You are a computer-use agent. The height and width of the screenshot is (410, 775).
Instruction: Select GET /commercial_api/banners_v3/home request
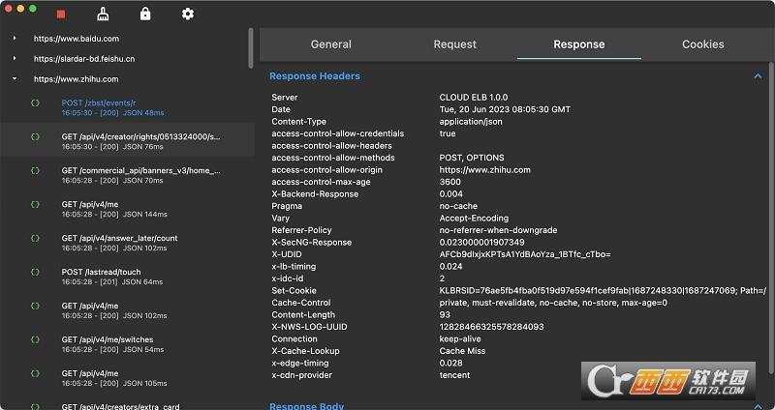click(x=127, y=175)
